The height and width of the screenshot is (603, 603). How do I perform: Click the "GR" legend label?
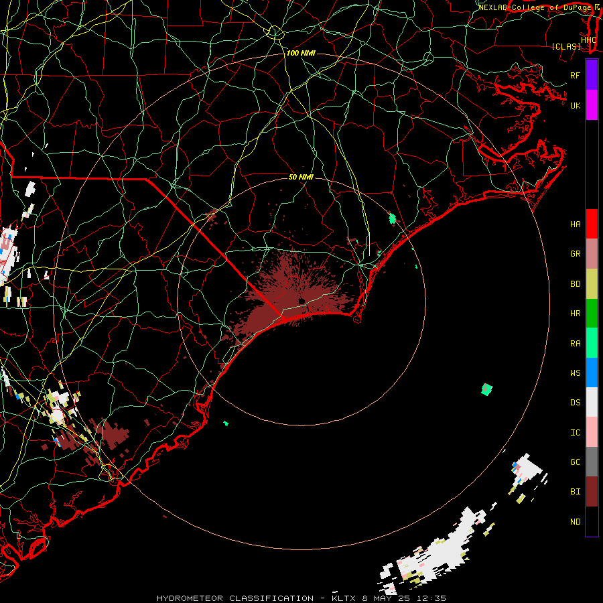point(575,254)
